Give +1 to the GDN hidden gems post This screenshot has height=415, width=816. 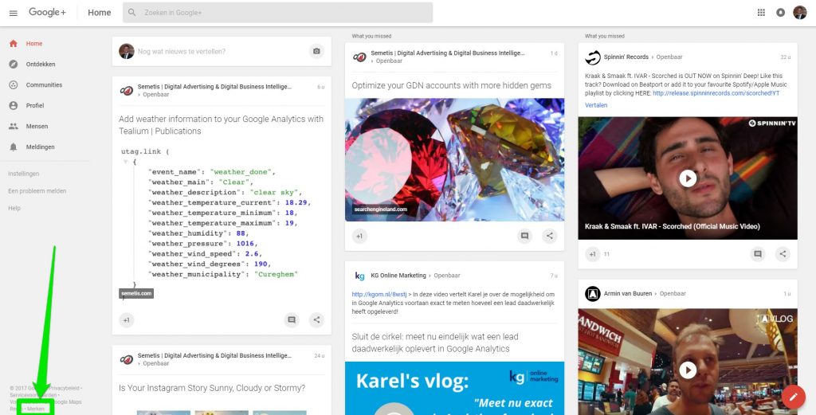[359, 236]
